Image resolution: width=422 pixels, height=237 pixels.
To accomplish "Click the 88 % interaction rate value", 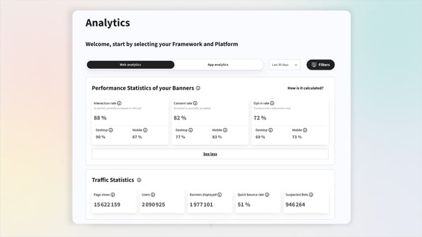I will pyautogui.click(x=100, y=118).
